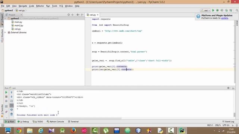Click veri.py breadcrumb in navigation bar
This screenshot has width=239, height=134.
[x=20, y=10]
